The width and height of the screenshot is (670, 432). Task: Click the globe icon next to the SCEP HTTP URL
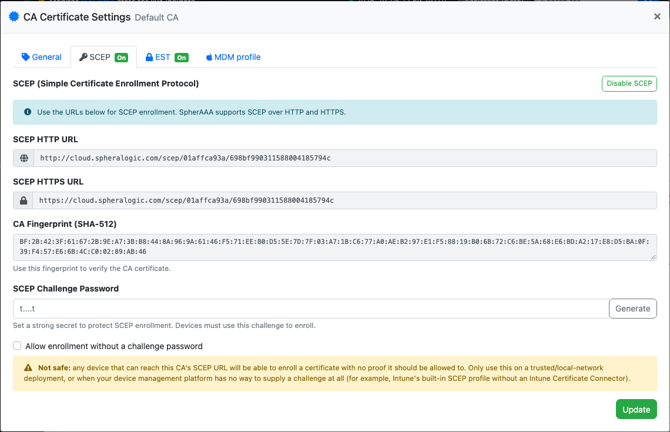coord(24,158)
